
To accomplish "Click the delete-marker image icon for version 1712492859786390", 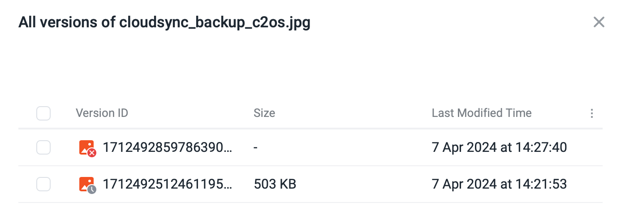I will click(87, 147).
